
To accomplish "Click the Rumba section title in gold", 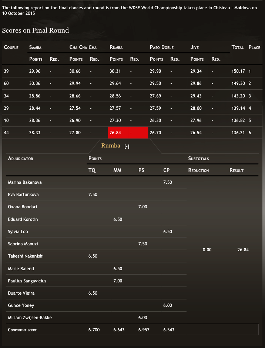I will pyautogui.click(x=111, y=146).
